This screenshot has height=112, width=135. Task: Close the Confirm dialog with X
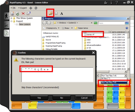pos(93,53)
